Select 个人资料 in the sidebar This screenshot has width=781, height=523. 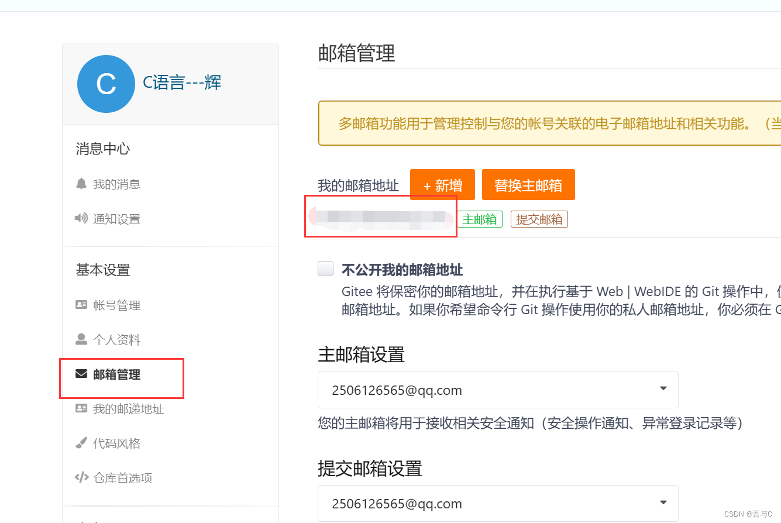pos(116,340)
